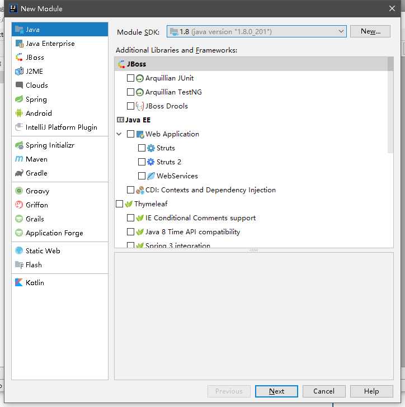Click the Arquillian JUnit framework icon
405x407 pixels.
(x=140, y=78)
